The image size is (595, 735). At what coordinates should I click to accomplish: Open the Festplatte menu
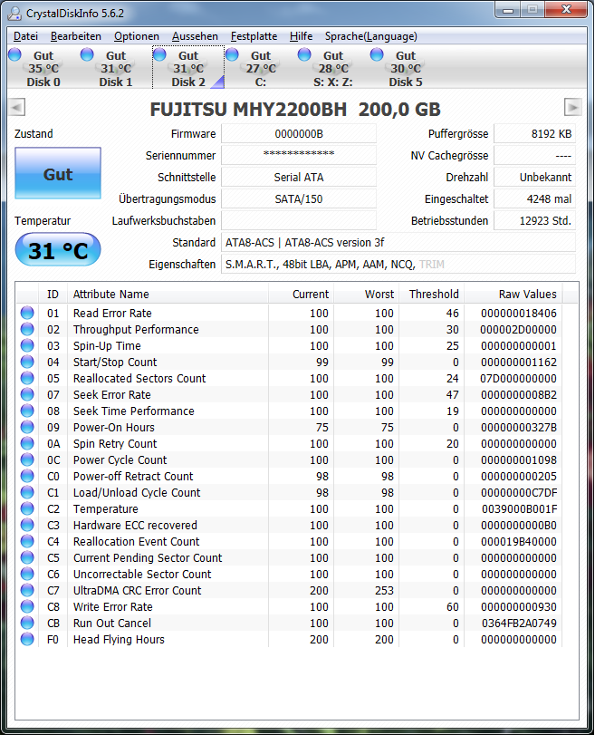(254, 36)
